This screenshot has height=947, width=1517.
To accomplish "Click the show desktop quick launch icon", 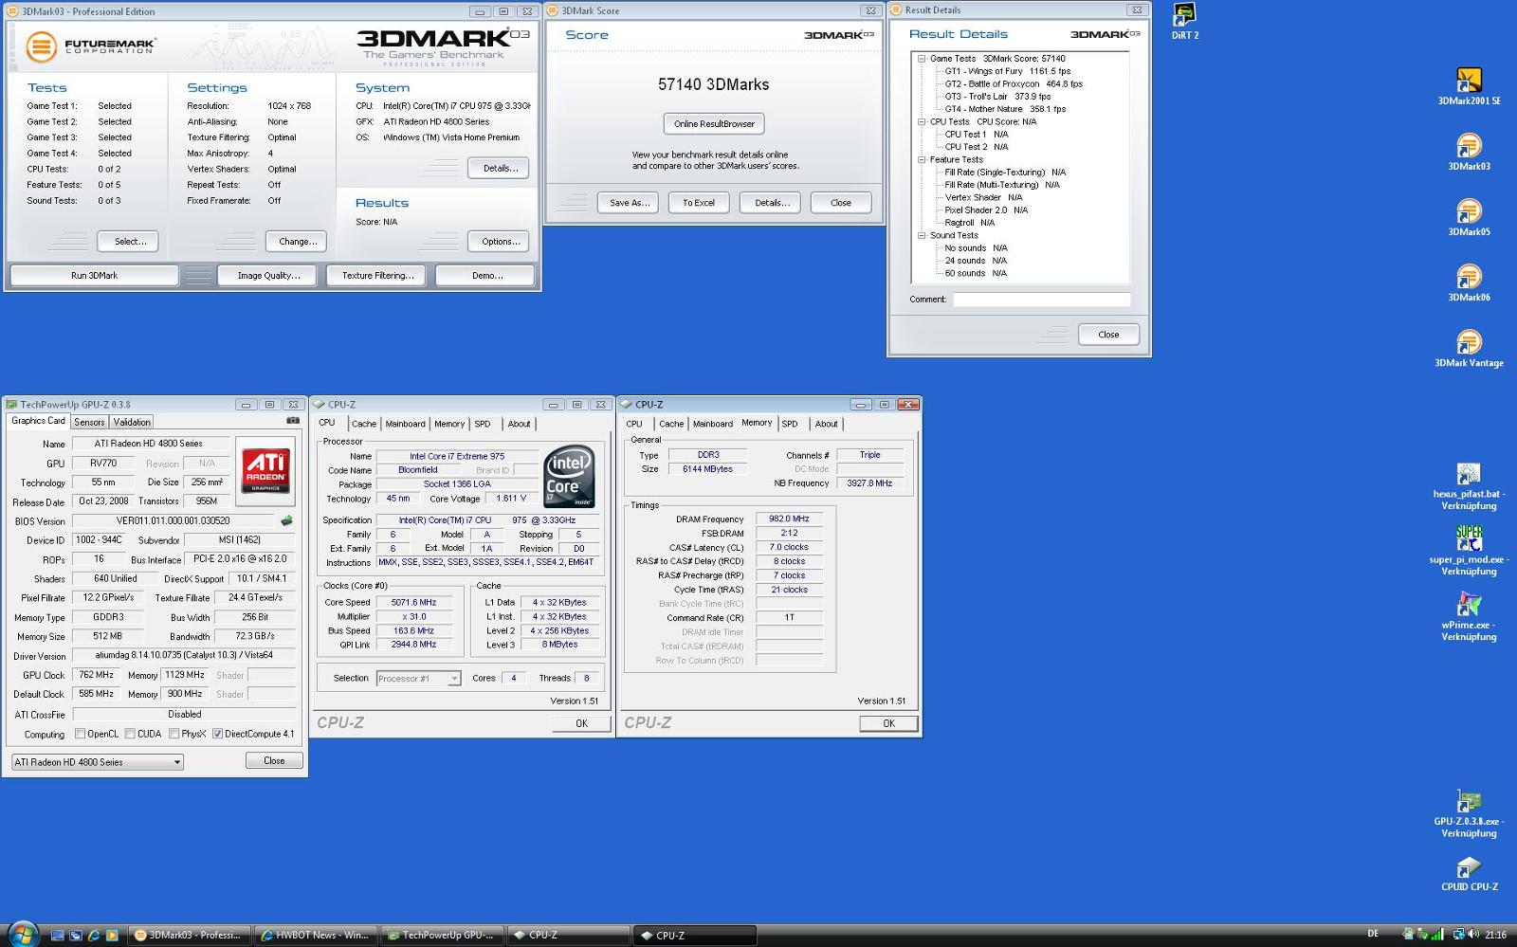I will (58, 936).
